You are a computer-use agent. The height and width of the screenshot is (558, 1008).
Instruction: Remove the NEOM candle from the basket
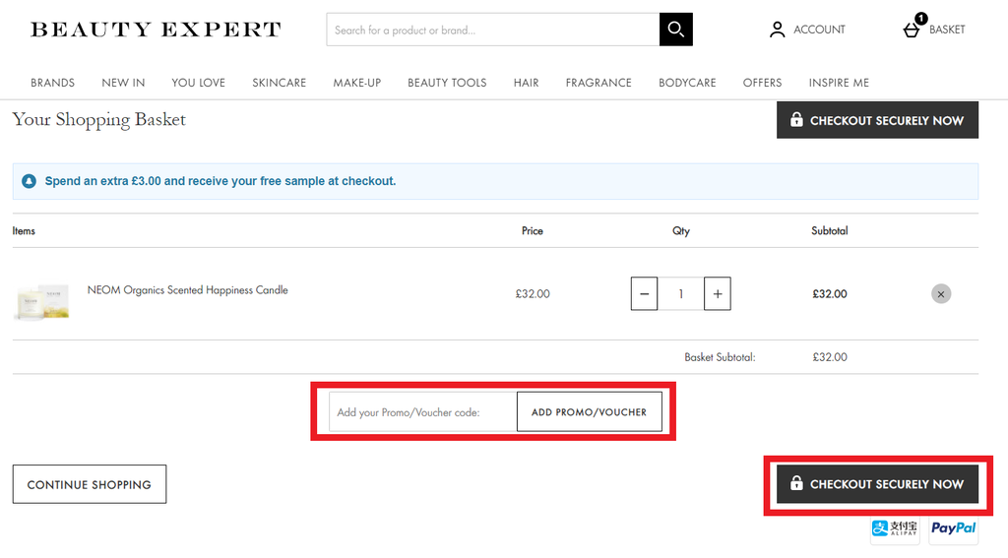[x=941, y=294]
